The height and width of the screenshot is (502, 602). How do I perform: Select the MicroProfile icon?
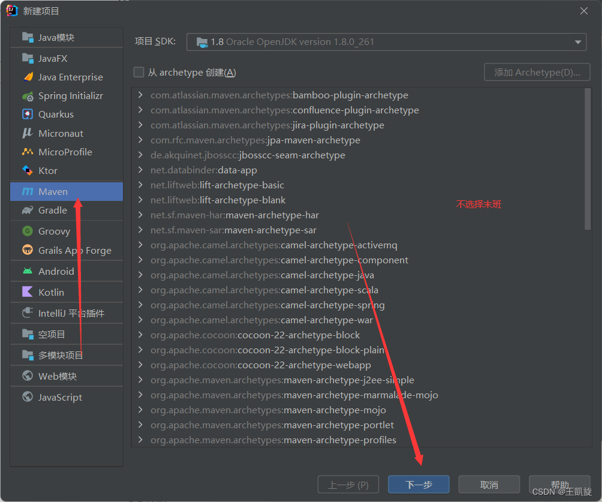coord(28,152)
